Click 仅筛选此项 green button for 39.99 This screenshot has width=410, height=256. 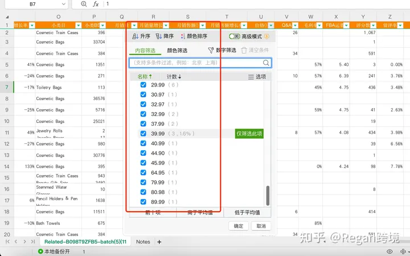[x=249, y=134]
